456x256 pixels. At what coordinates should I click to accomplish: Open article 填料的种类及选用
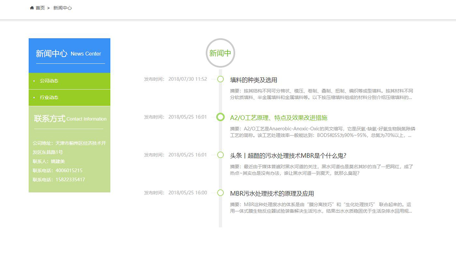[253, 80]
